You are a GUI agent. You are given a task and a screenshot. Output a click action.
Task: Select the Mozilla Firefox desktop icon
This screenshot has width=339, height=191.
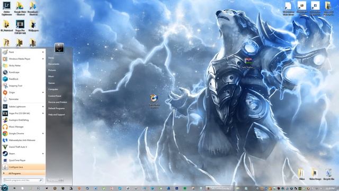154,101
